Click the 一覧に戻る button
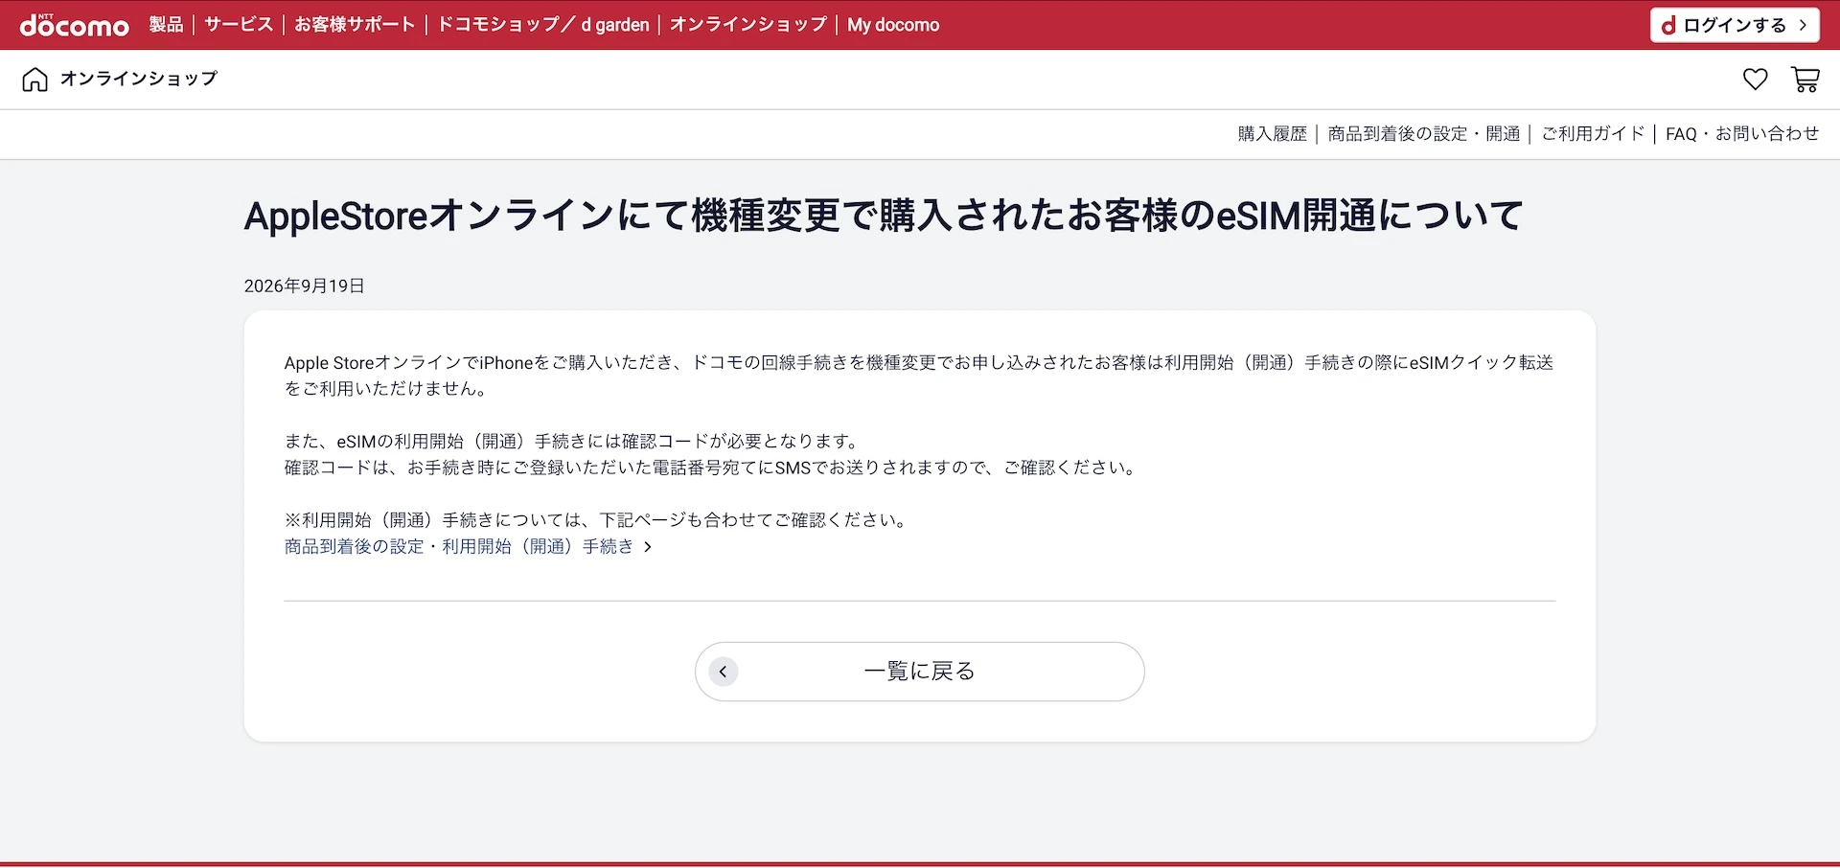This screenshot has height=868, width=1840. point(920,672)
